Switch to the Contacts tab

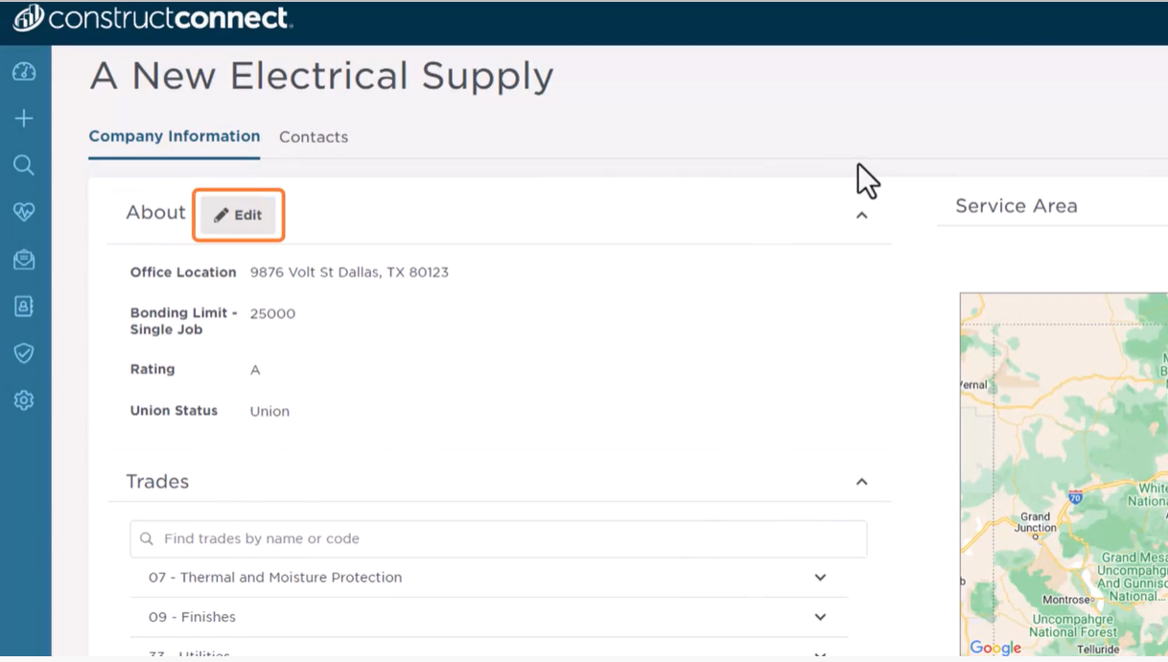tap(314, 137)
